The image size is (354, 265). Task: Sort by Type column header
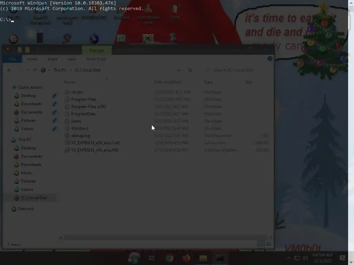click(x=208, y=82)
